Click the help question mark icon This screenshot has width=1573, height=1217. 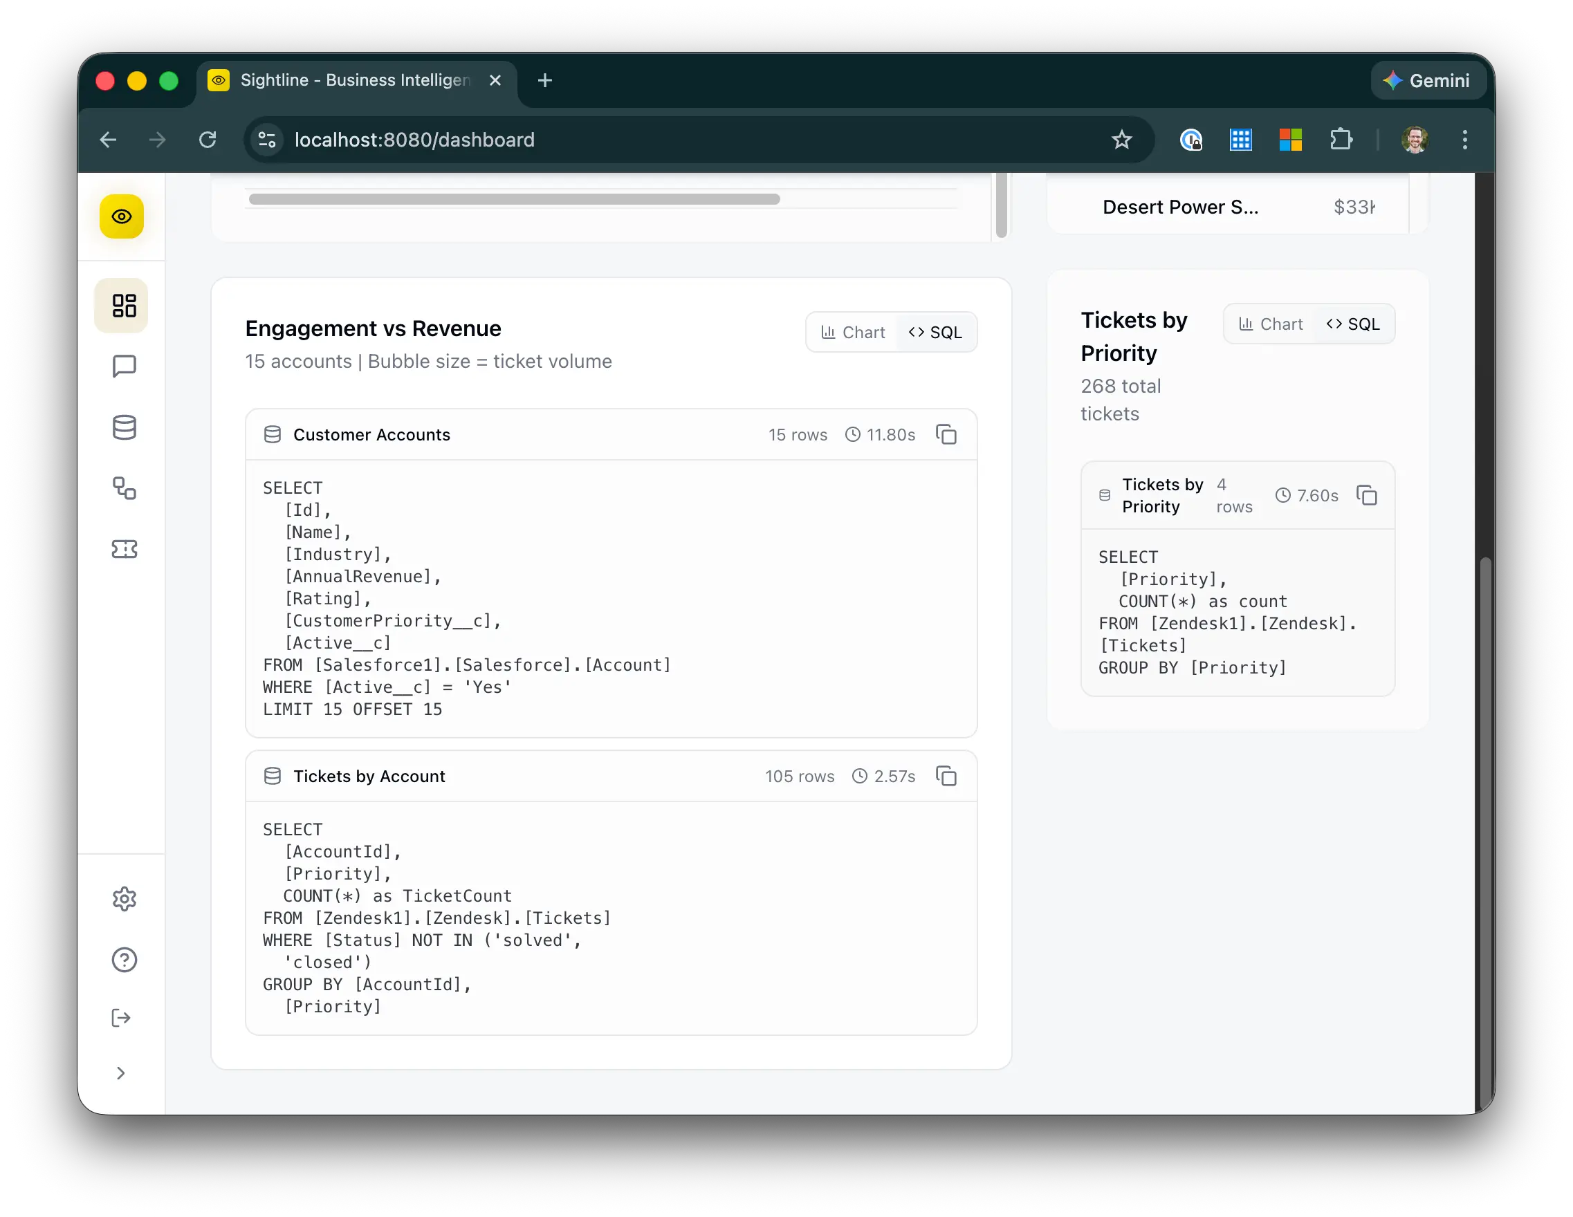coord(124,959)
